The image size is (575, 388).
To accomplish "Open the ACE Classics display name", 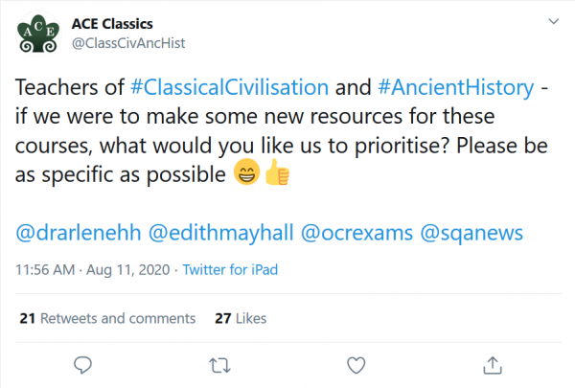I will 112,24.
